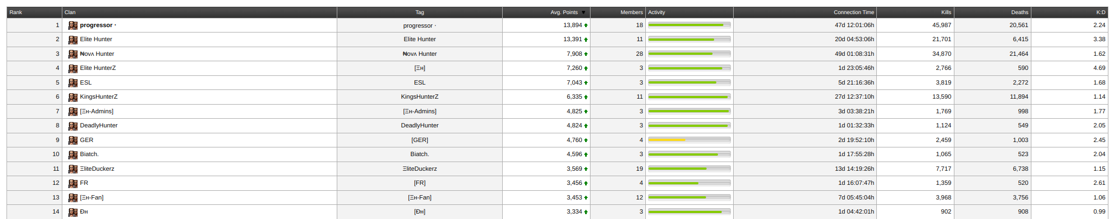The height and width of the screenshot is (219, 1116).
Task: Open the KingsHunterZ clan link
Action: [99, 96]
